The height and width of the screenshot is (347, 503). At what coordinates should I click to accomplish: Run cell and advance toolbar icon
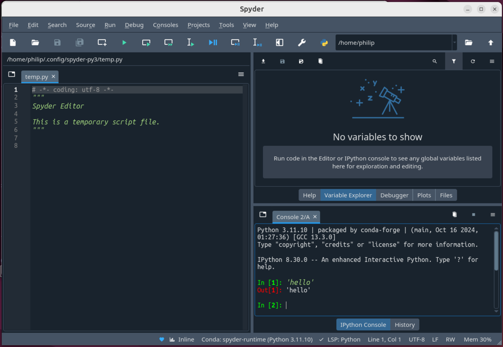tap(168, 42)
